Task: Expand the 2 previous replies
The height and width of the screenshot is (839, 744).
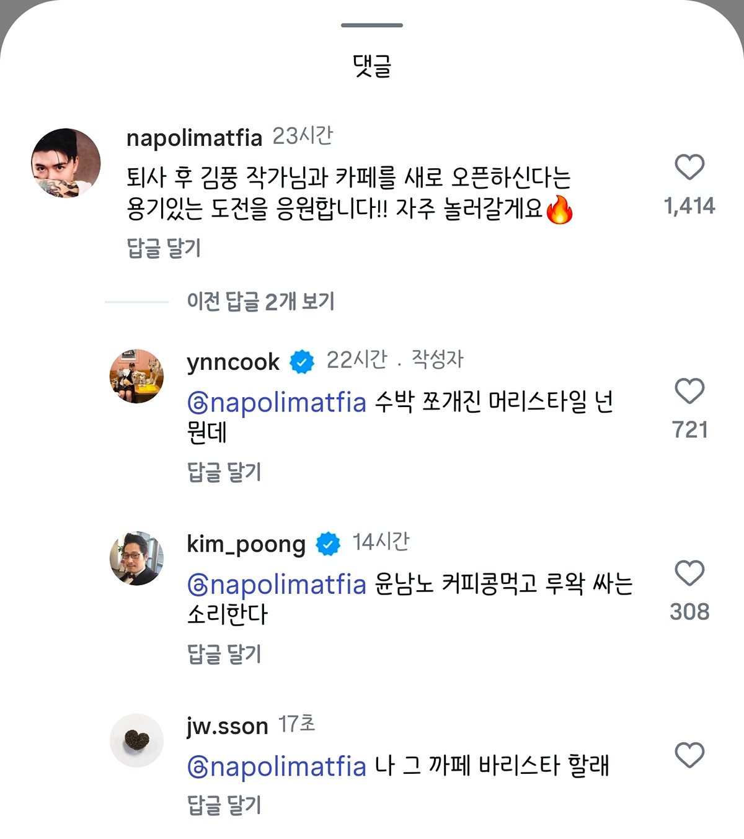Action: [260, 302]
